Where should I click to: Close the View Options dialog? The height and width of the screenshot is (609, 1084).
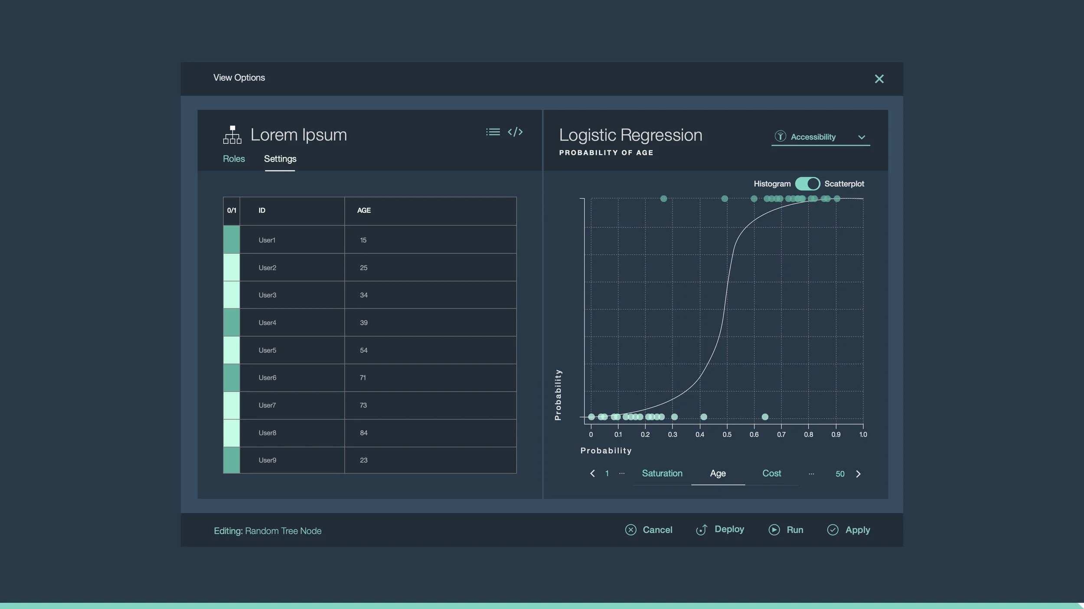[879, 78]
